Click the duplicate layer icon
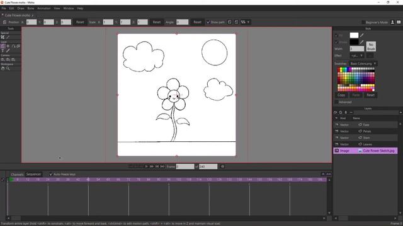403x226 pixels. click(341, 112)
